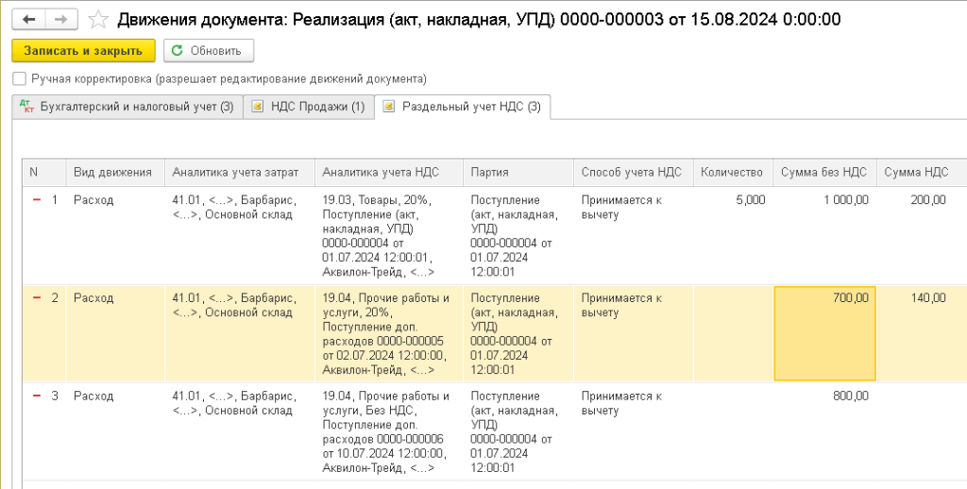Click the forward navigation arrow
Viewport: 967px width, 489px height.
59,20
